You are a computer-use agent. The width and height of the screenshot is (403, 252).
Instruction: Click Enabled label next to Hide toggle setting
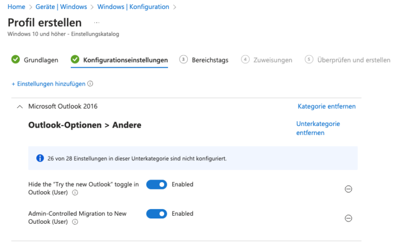coord(183,184)
